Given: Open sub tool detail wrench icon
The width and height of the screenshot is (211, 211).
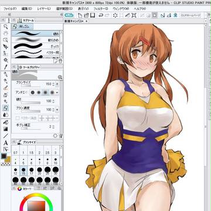Looking at the screenshot, I should tap(60, 135).
